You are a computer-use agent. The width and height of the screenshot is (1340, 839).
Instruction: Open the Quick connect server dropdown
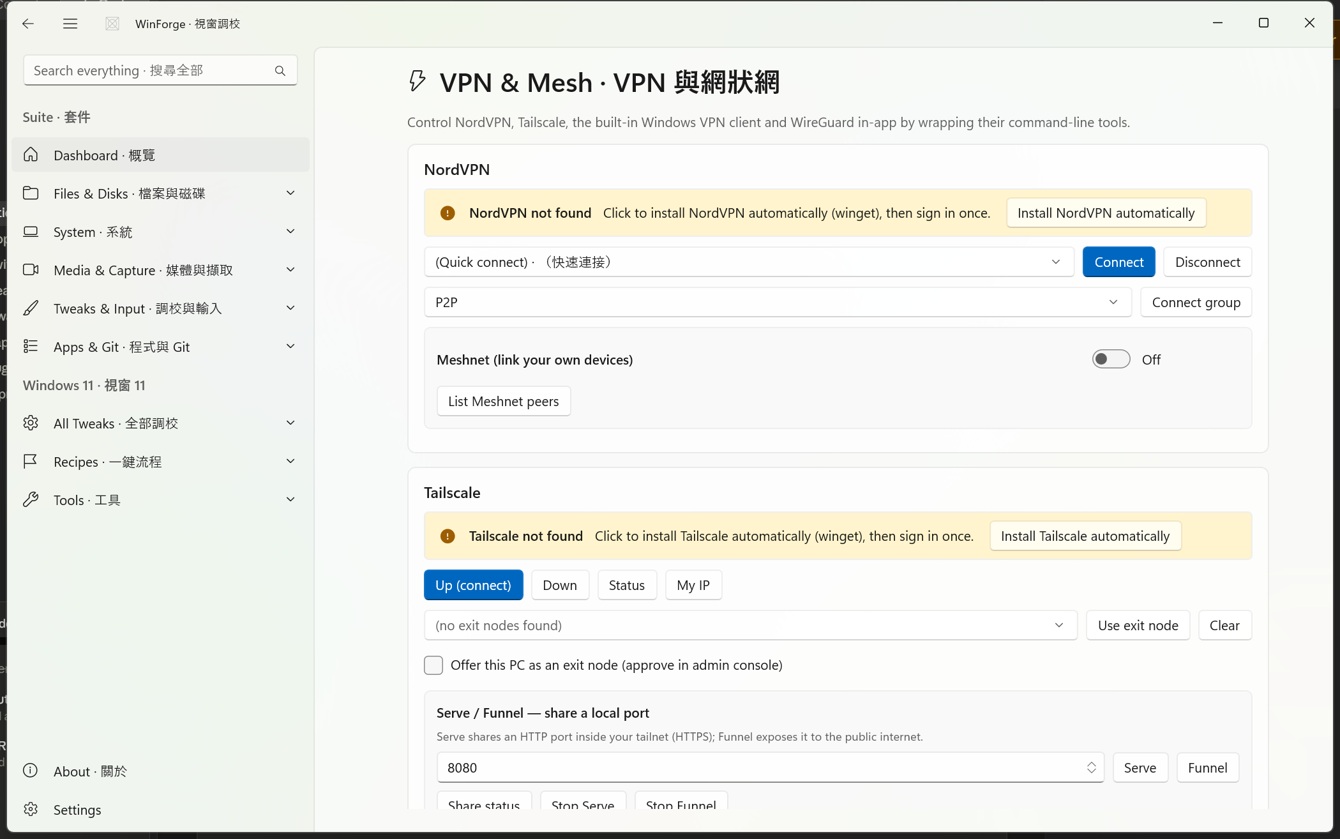749,262
